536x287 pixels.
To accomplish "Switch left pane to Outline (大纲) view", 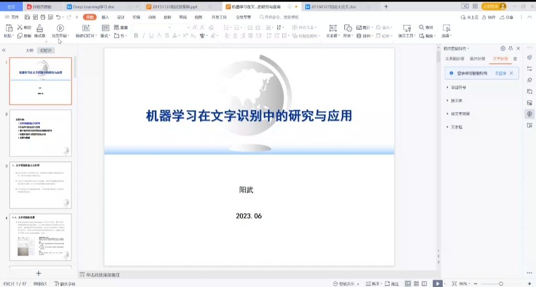I will click(30, 51).
